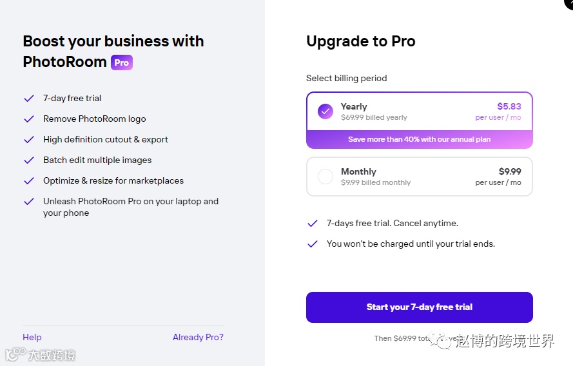Screen dimensions: 573x366
Task: Click checkmark beside Optimize & resize for marketplaces
Action: point(28,181)
